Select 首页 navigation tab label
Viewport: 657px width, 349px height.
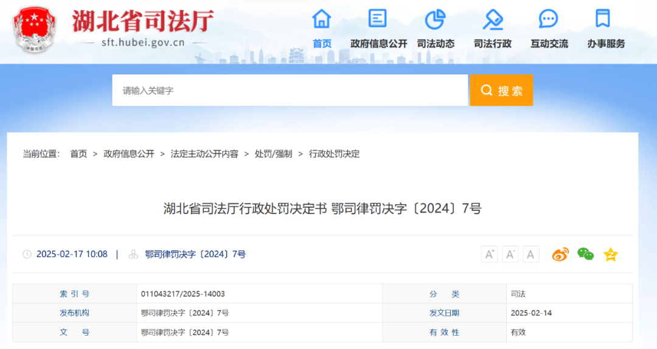tap(322, 44)
